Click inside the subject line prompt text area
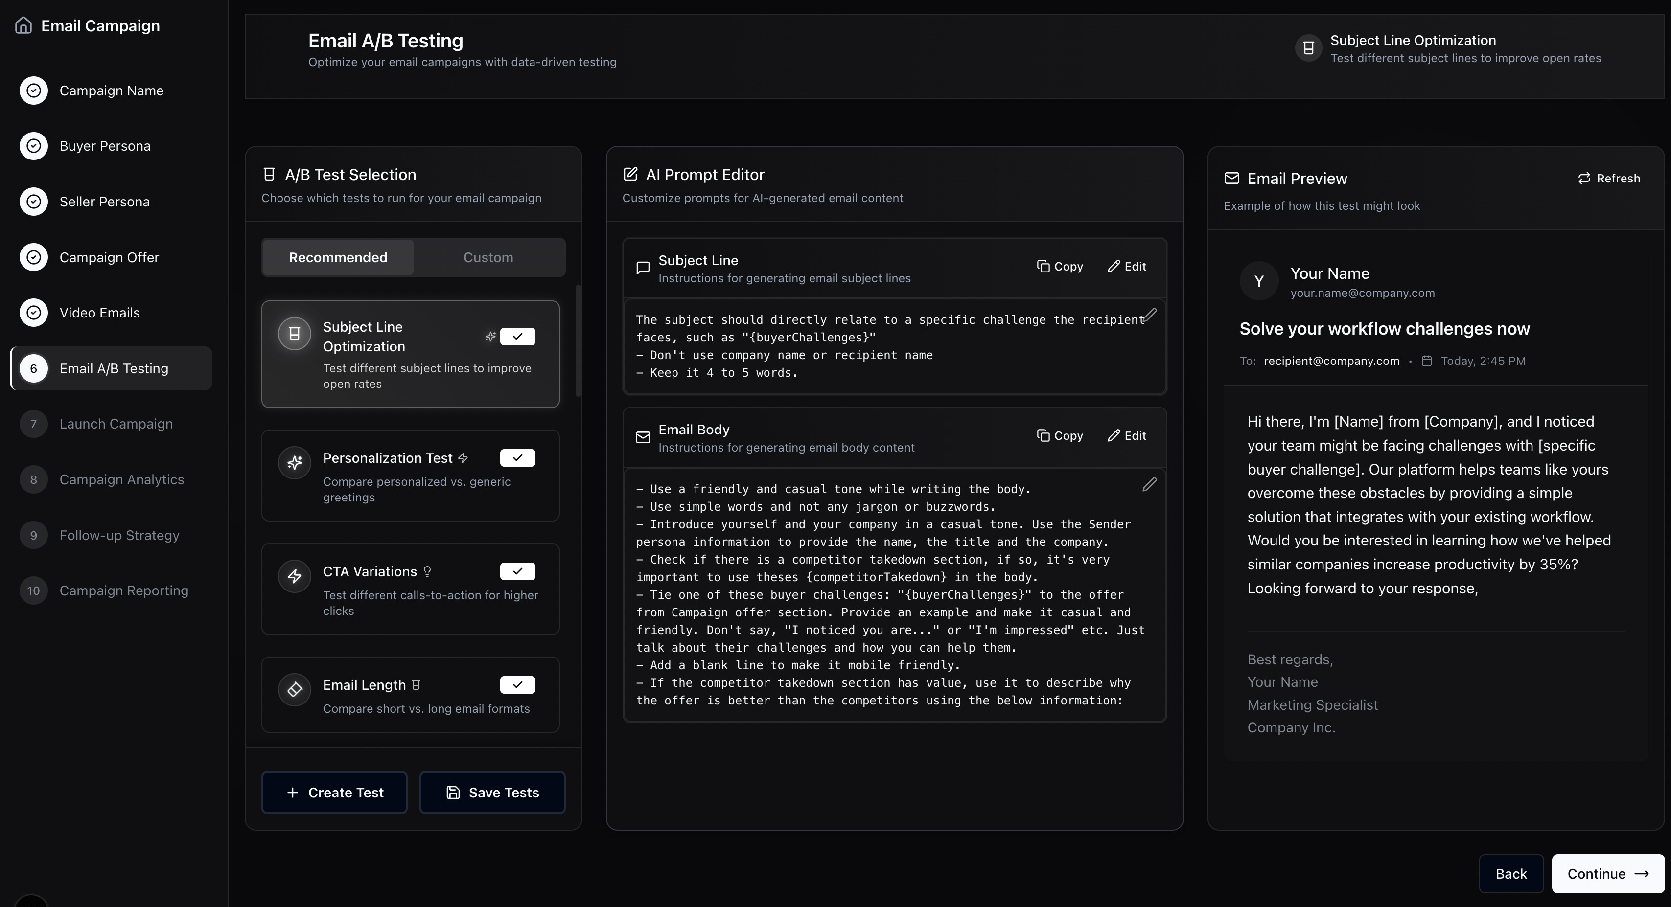This screenshot has height=907, width=1671. (895, 346)
